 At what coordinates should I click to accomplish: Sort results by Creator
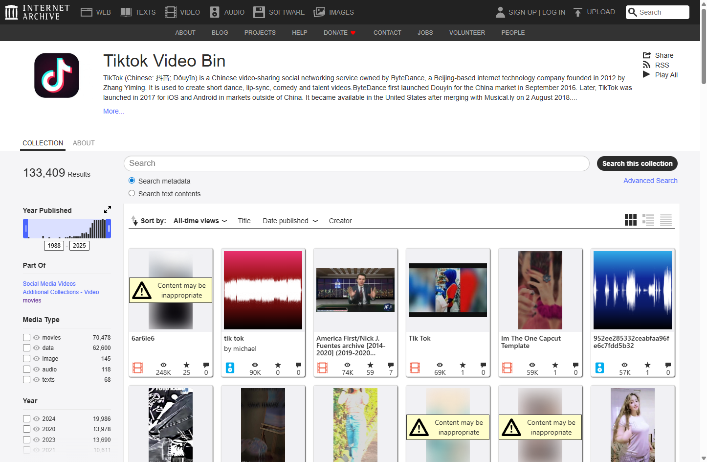pyautogui.click(x=340, y=221)
